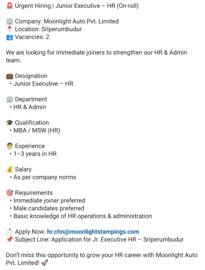Click the Application for Jr. Executive HR subject text
This screenshot has height=270, width=205.
[x=117, y=240]
